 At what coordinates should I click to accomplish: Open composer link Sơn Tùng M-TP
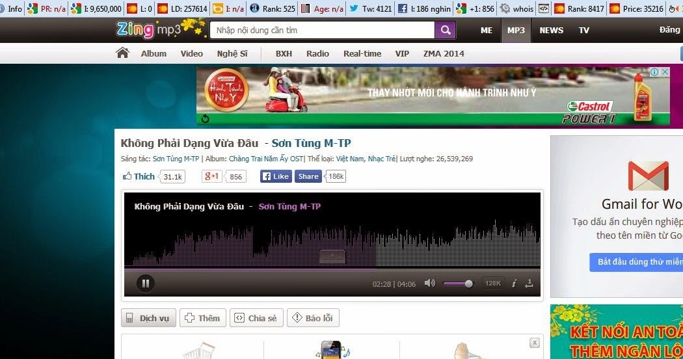pos(176,159)
